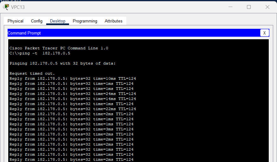Click the reply line showing time=14ms
277x162 pixels.
click(72, 99)
